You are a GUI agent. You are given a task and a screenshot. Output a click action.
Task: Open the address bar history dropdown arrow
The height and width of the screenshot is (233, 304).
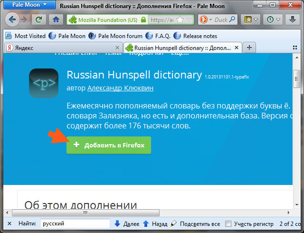coord(189,19)
